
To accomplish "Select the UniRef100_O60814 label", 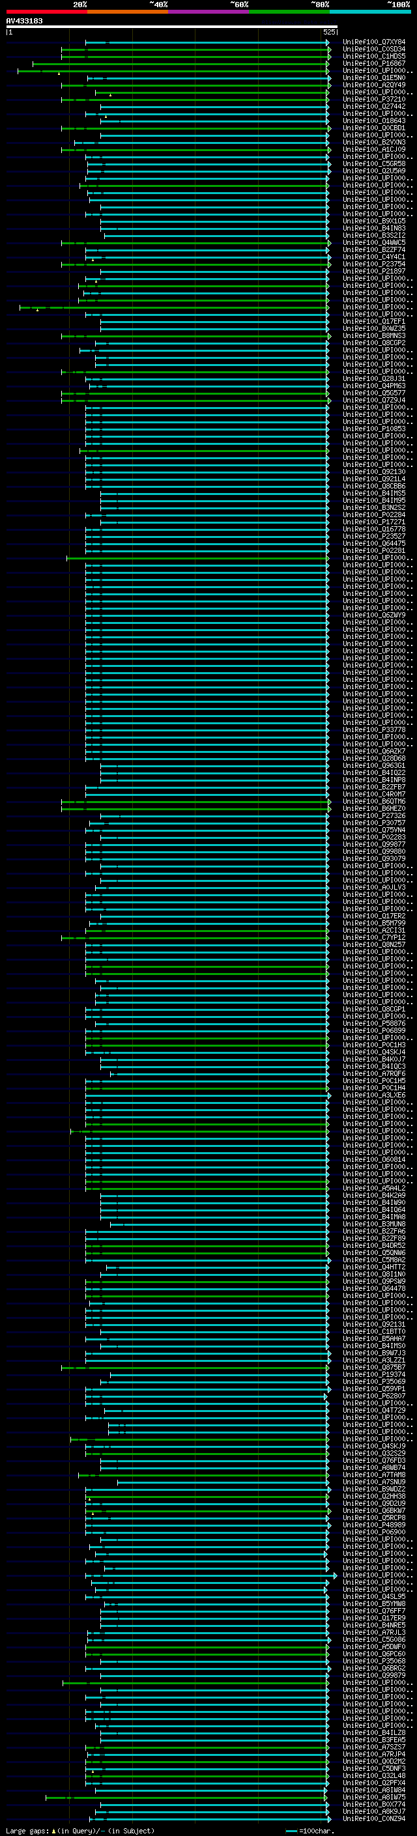I will click(374, 1159).
